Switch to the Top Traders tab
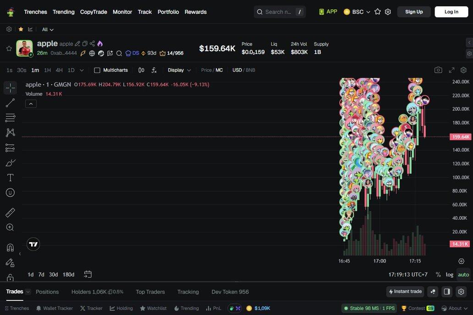 [x=150, y=292]
